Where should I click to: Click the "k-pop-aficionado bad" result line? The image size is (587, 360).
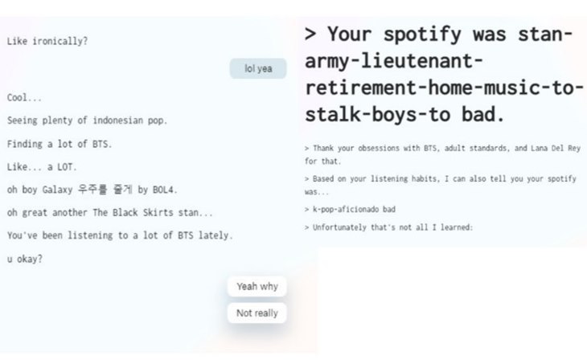(350, 209)
